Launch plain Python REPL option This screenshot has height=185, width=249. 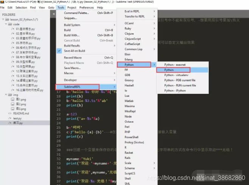[x=182, y=70]
